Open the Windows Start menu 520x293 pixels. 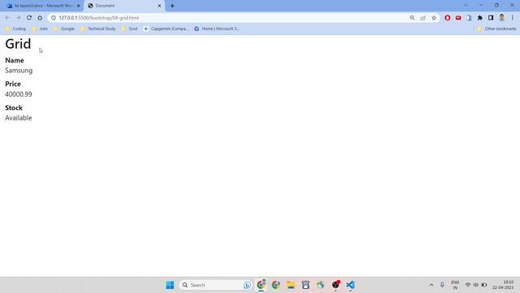click(170, 285)
